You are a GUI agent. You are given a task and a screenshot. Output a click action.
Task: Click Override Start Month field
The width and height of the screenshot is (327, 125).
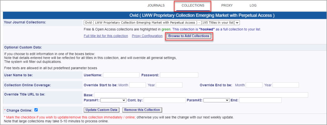click(x=137, y=85)
